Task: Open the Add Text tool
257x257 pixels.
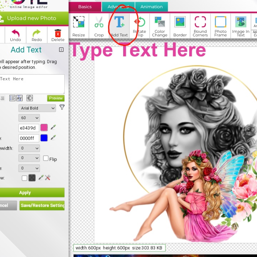Action: point(119,26)
